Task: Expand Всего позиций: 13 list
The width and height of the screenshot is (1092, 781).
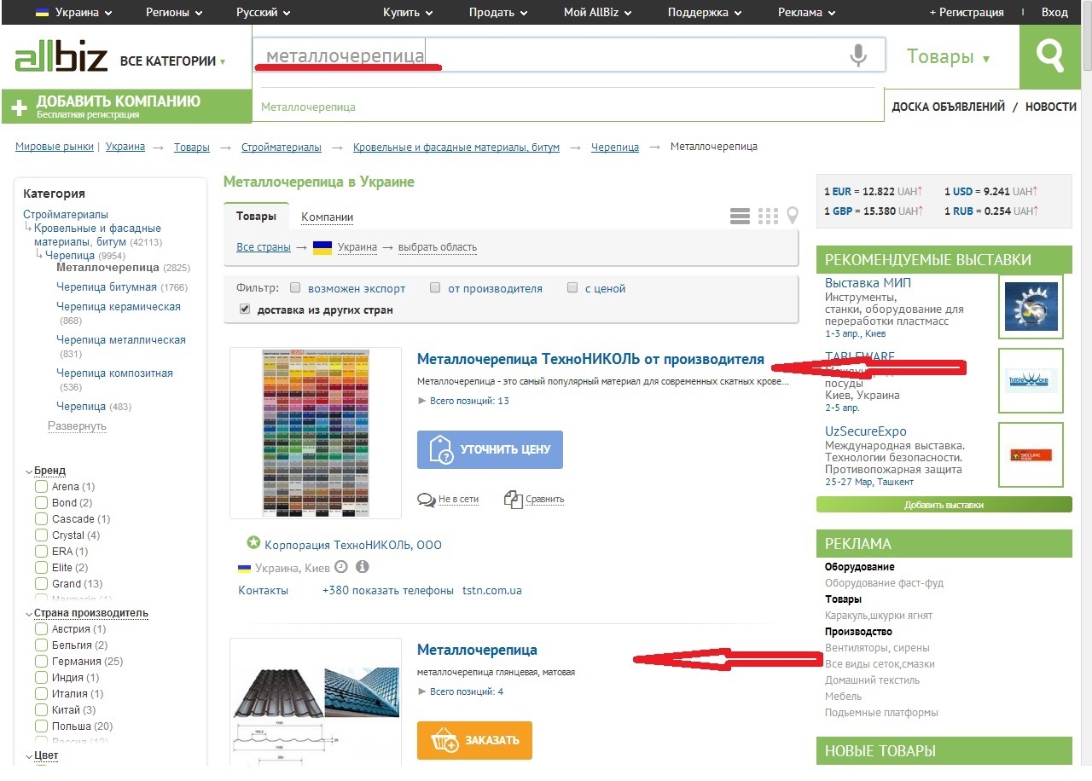Action: [x=463, y=401]
